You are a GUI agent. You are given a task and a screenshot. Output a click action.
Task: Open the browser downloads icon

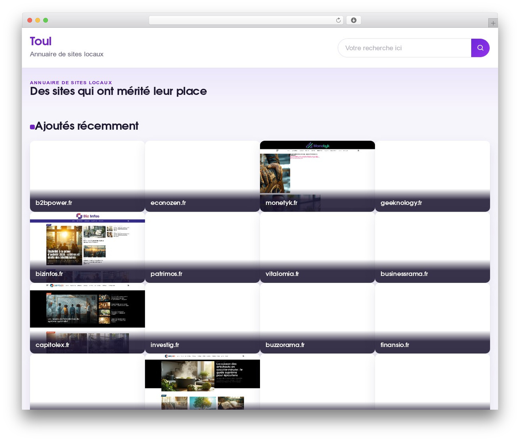click(353, 20)
